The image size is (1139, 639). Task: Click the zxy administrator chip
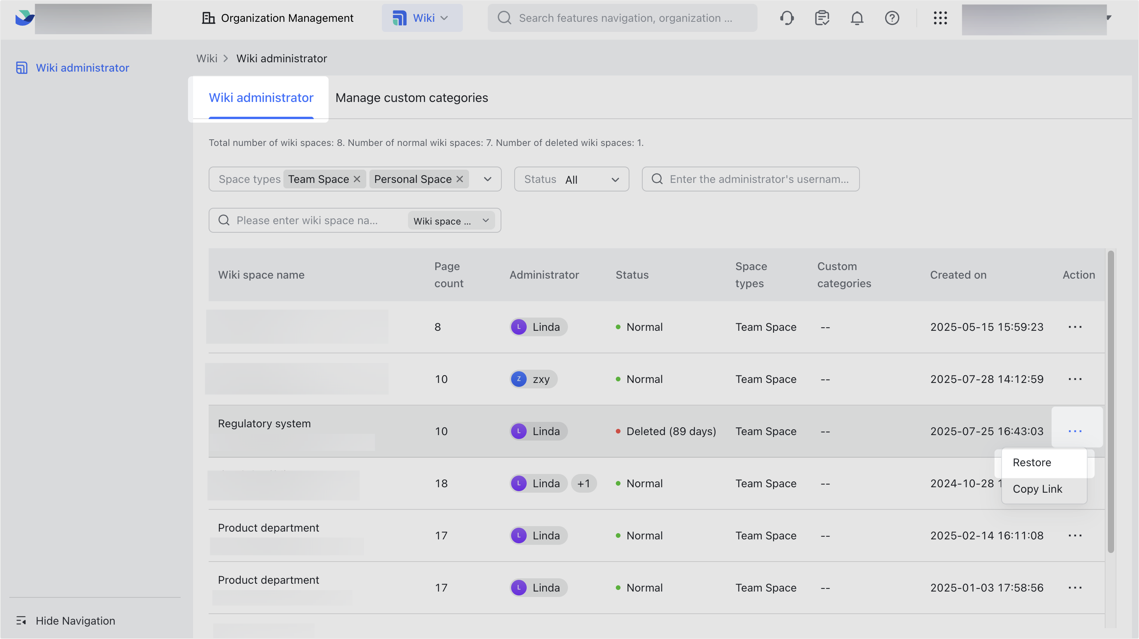pos(533,379)
